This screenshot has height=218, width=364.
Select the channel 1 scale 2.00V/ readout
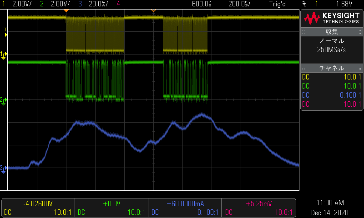[x=22, y=4]
